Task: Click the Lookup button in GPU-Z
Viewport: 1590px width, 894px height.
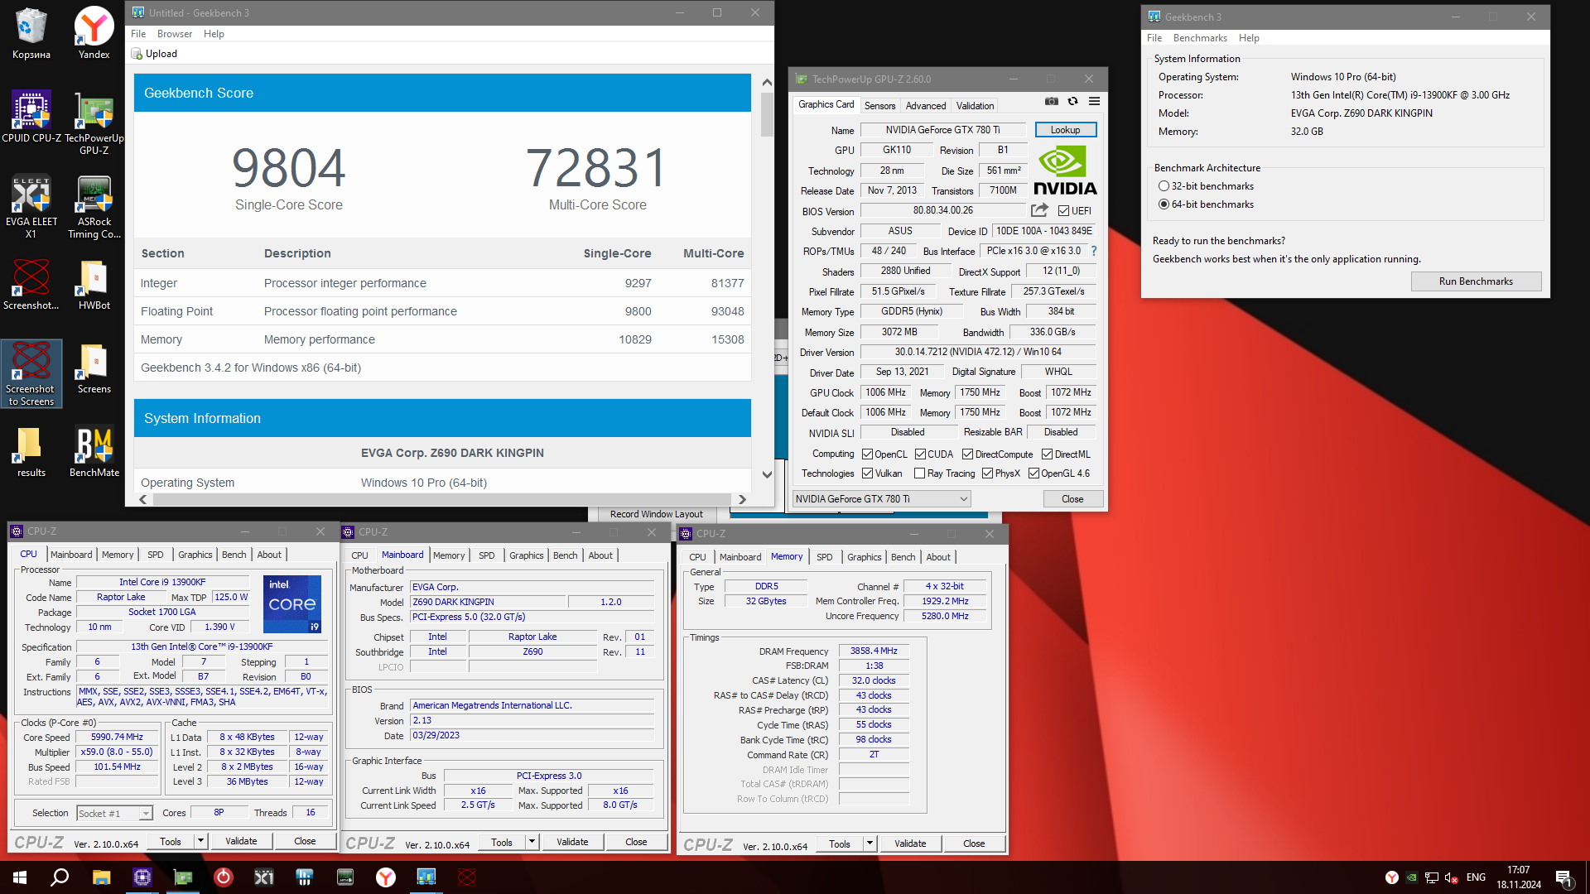Action: pyautogui.click(x=1065, y=130)
